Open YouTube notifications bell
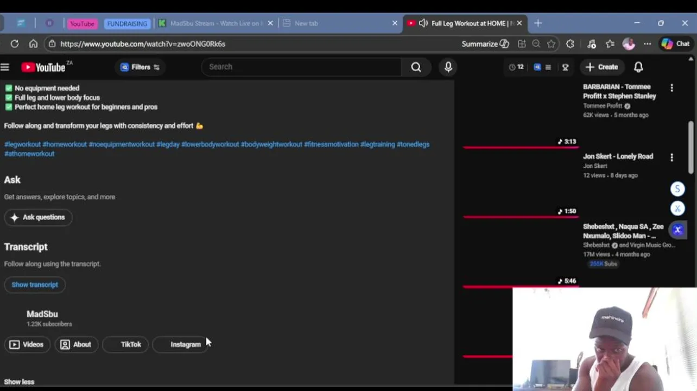This screenshot has width=697, height=391. click(638, 67)
